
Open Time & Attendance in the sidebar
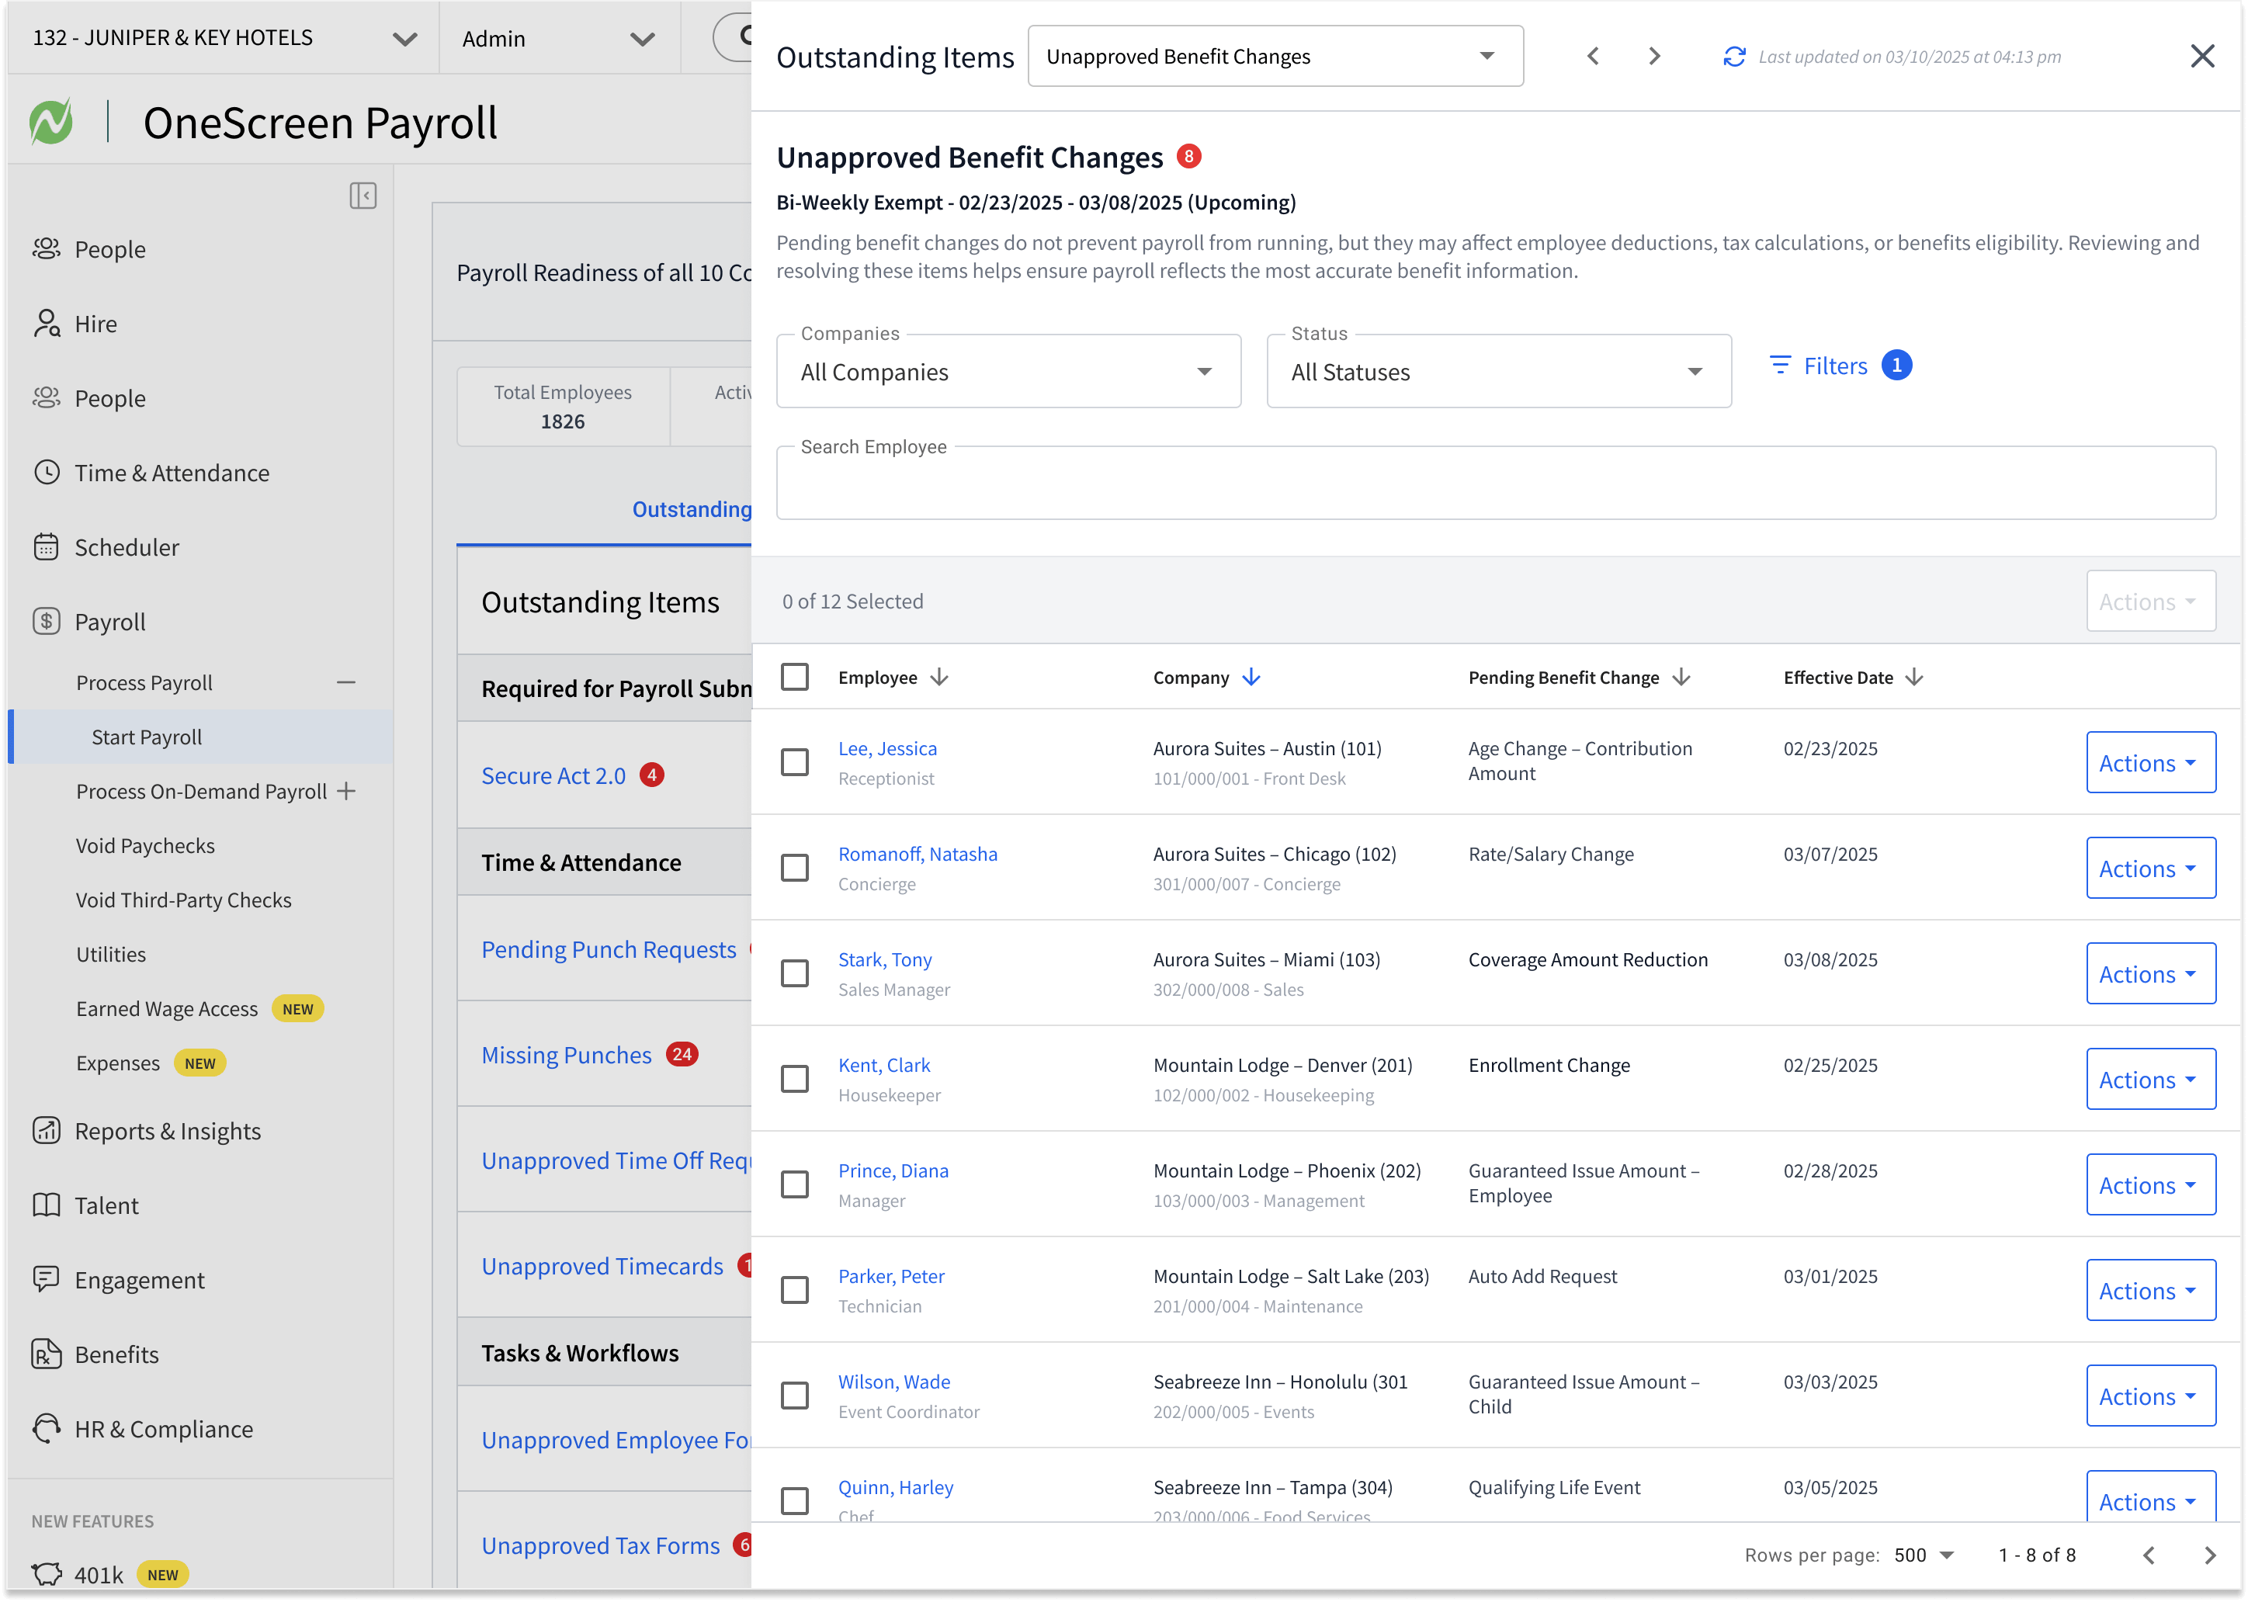point(172,473)
